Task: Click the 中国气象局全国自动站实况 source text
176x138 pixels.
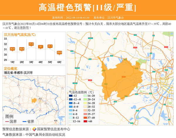Action: [x=45, y=135]
